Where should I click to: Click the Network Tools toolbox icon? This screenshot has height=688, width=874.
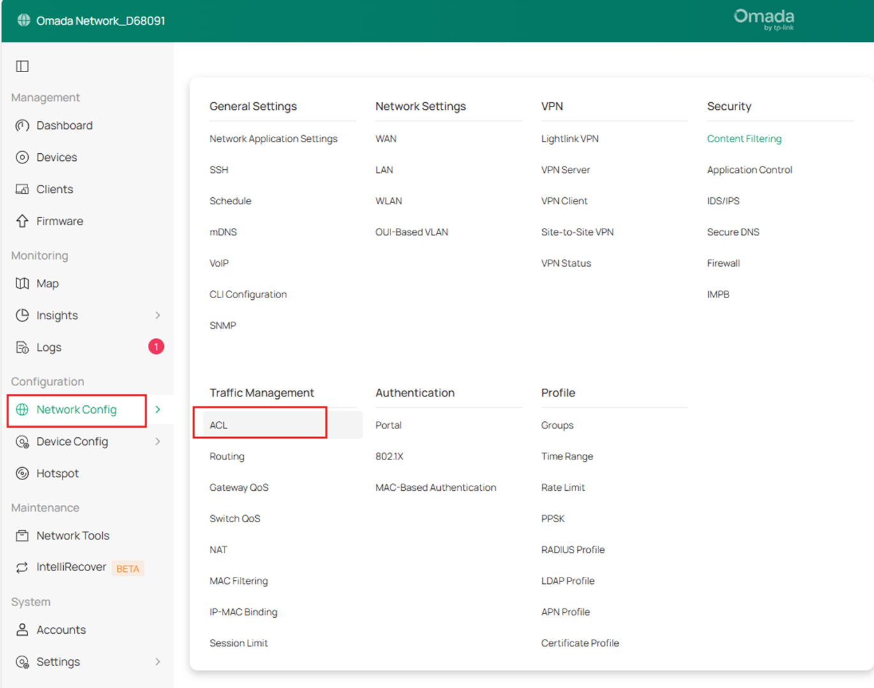pyautogui.click(x=22, y=535)
